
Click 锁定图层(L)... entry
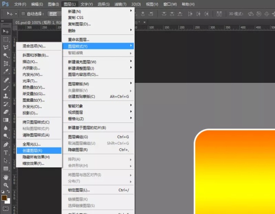(x=98, y=190)
